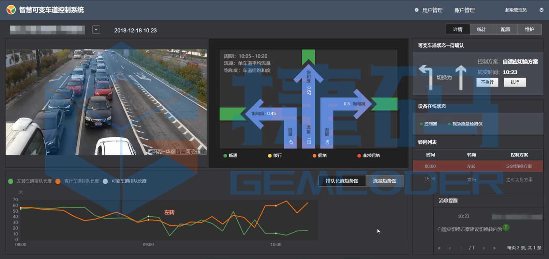Click the app logo in header
The height and width of the screenshot is (259, 549).
pyautogui.click(x=11, y=10)
